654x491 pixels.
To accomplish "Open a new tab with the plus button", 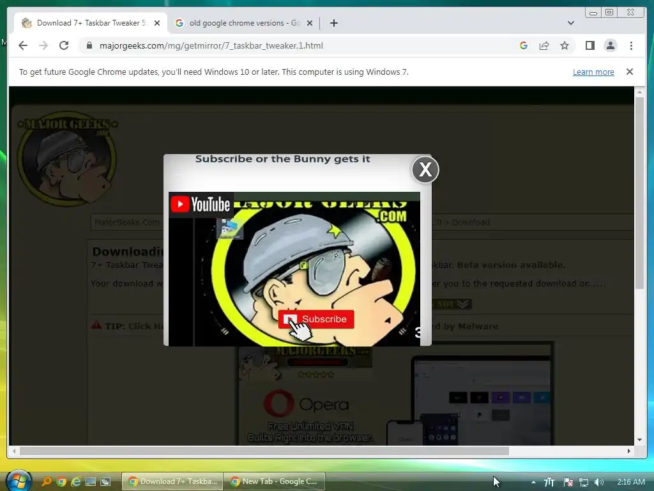I will tap(333, 23).
